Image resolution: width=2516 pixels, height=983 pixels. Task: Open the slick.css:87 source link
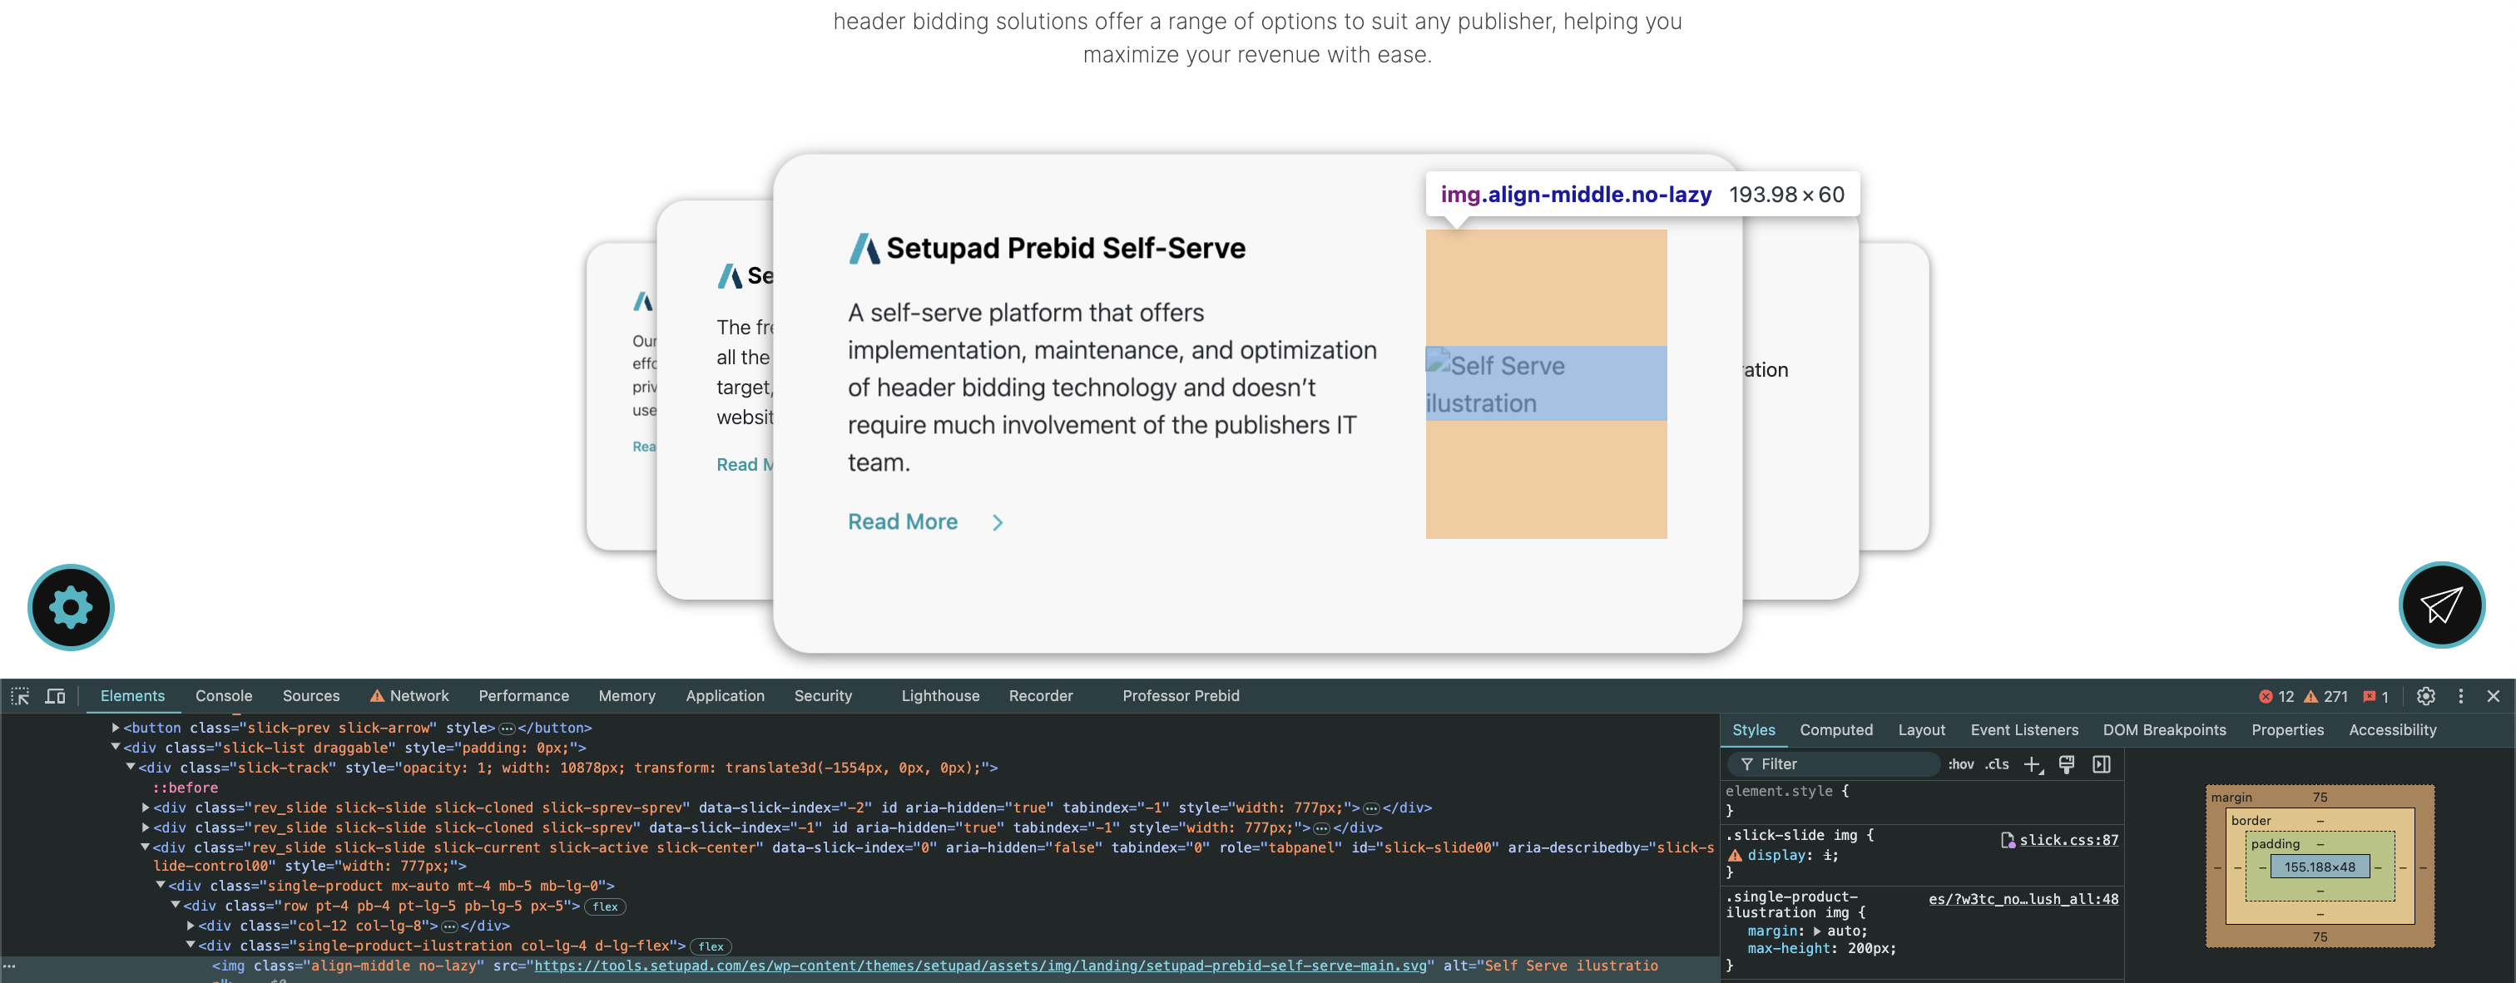click(x=2068, y=841)
